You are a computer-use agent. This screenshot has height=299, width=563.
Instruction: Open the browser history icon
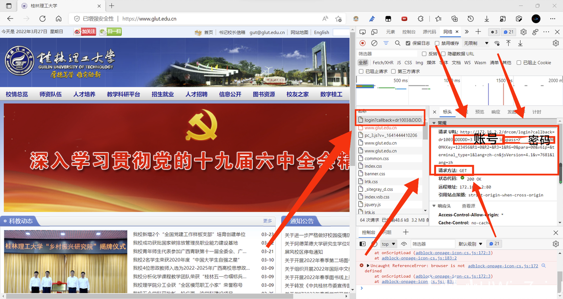[x=471, y=19]
